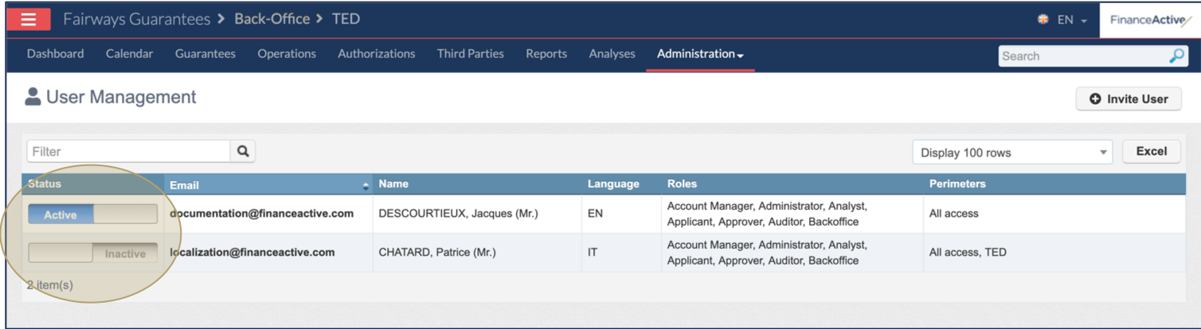Viewport: 1201px width, 329px height.
Task: Open the Display 100 rows dropdown
Action: pos(1012,153)
